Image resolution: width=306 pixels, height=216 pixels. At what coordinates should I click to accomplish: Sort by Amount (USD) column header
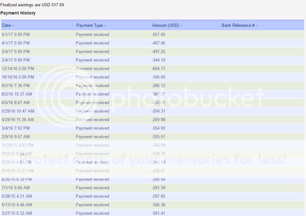[167, 26]
